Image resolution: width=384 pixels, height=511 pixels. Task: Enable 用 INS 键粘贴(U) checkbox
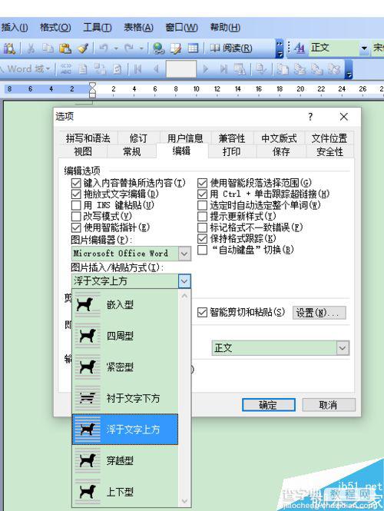[x=76, y=205]
